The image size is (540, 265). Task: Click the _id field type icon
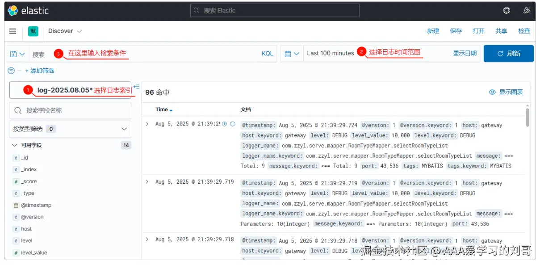pyautogui.click(x=16, y=158)
